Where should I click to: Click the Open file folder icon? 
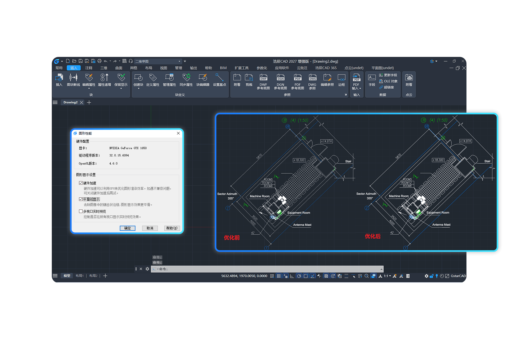coord(74,61)
